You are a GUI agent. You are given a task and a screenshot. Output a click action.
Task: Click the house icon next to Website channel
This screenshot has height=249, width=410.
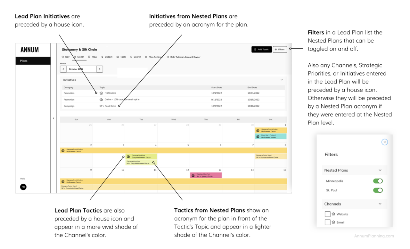[x=333, y=214]
